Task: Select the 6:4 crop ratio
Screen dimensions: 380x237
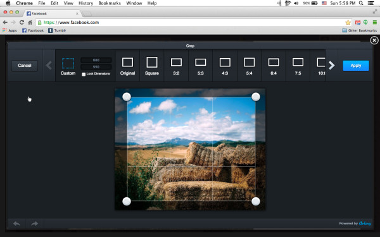Action: (274, 66)
